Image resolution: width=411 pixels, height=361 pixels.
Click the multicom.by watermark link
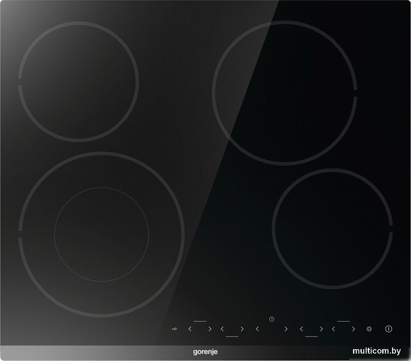click(376, 351)
